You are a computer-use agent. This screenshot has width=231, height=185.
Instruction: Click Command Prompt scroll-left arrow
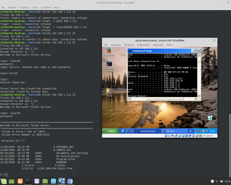(129, 99)
